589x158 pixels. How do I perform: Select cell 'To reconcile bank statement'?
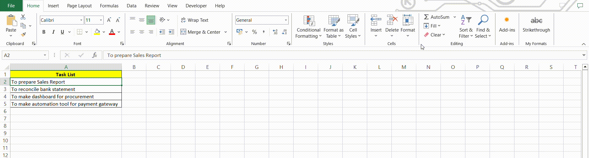[66, 89]
